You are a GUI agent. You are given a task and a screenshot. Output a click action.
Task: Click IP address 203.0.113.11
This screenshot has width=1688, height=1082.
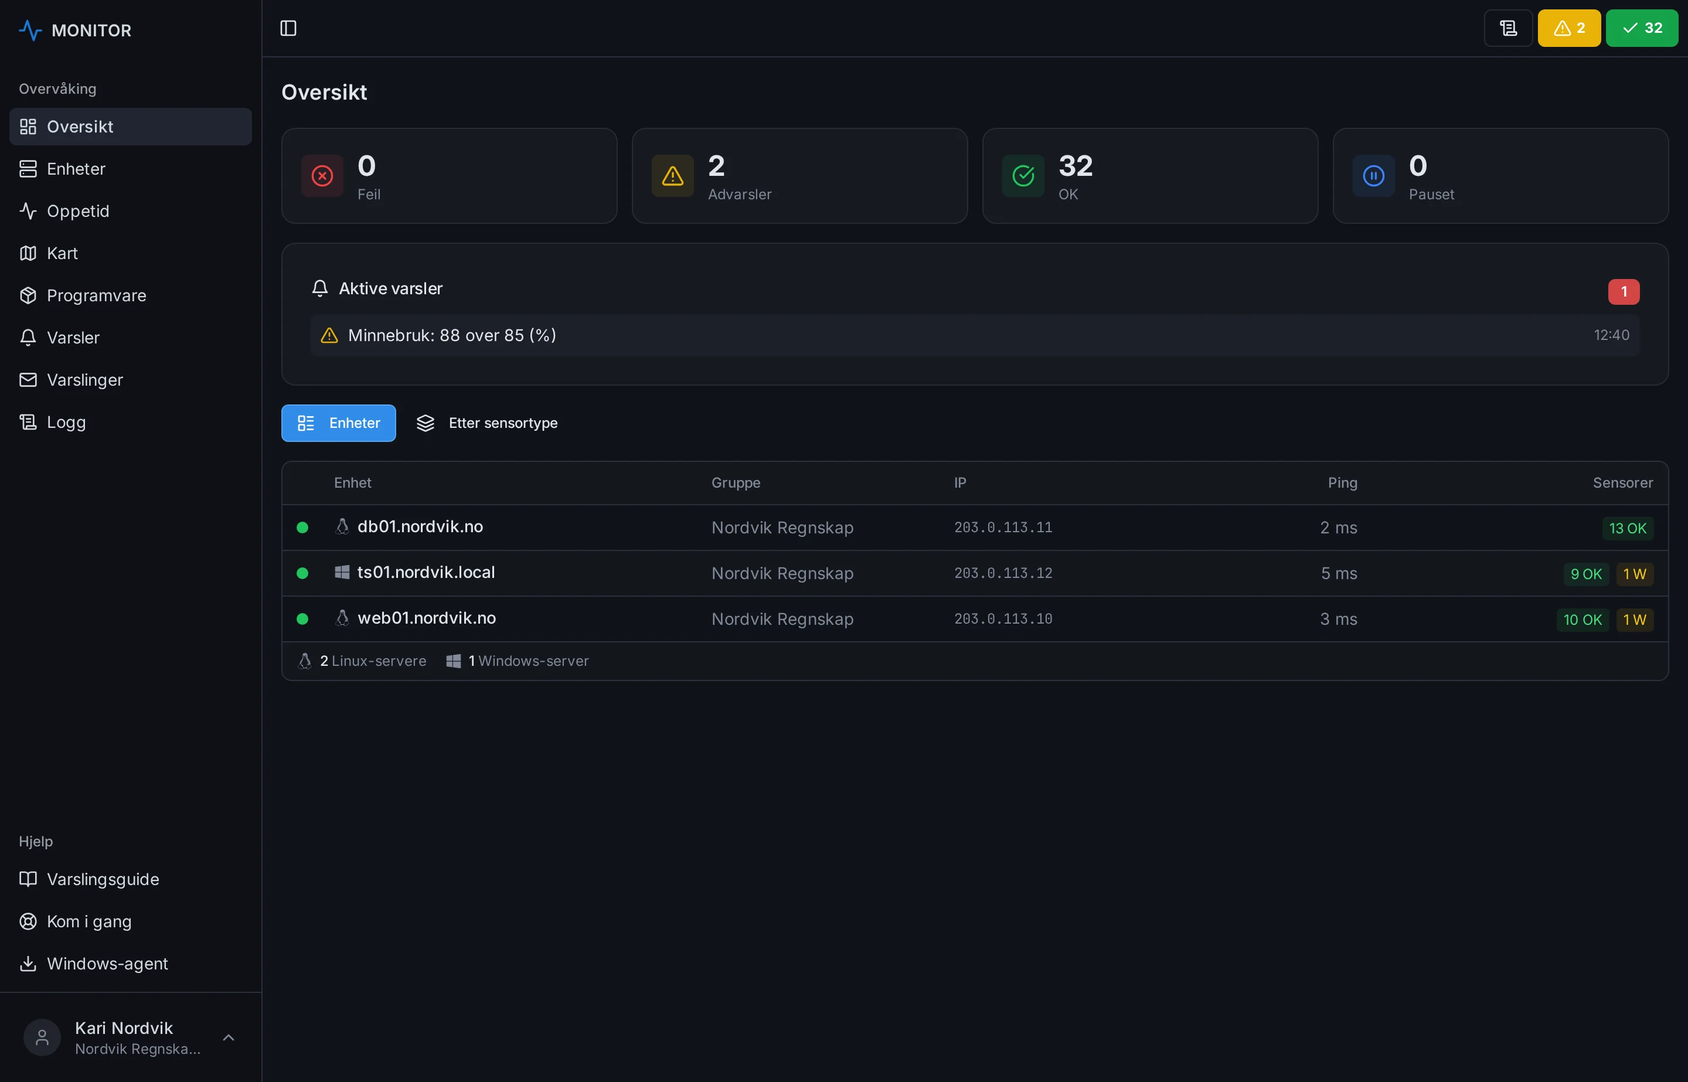pos(1002,528)
